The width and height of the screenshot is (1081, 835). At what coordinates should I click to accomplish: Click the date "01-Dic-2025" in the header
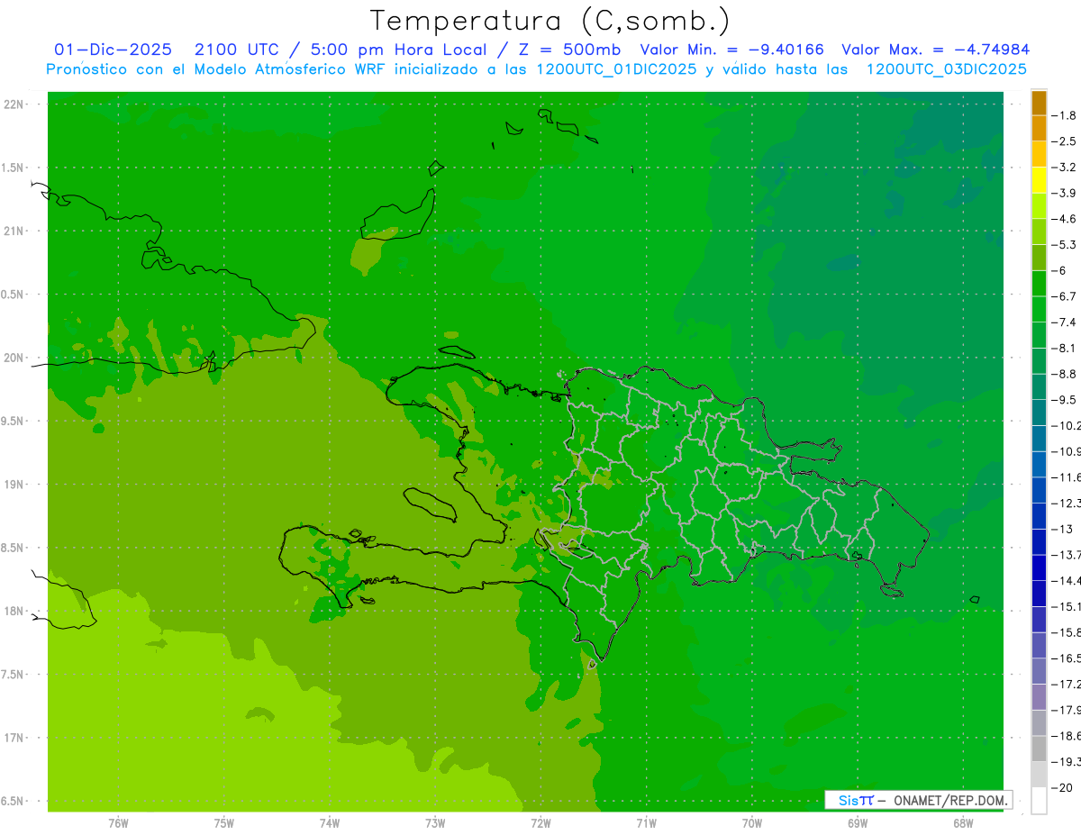pyautogui.click(x=113, y=50)
